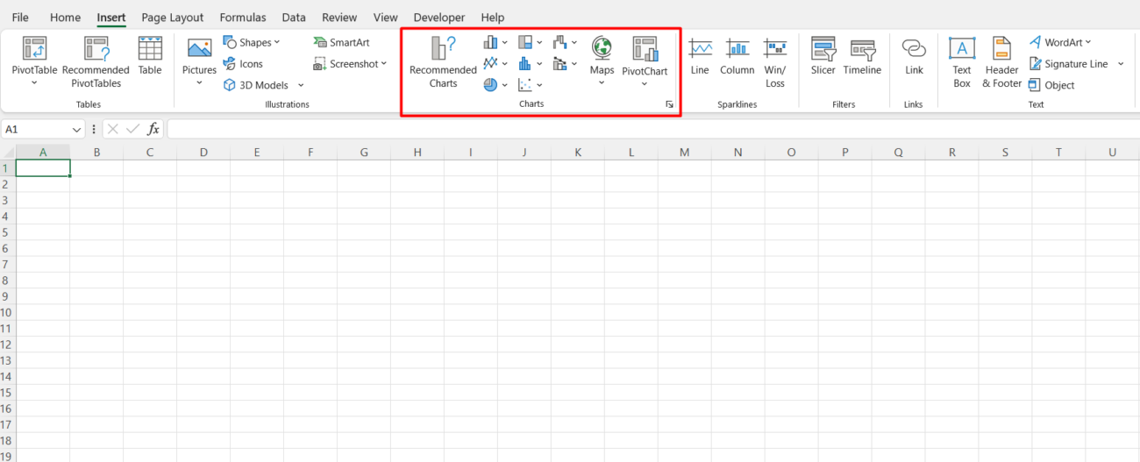Open the Review tab
The width and height of the screenshot is (1140, 462).
(339, 17)
